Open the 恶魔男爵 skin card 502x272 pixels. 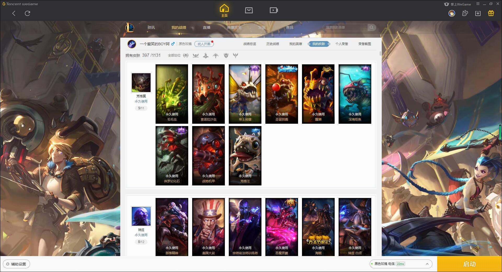282,227
